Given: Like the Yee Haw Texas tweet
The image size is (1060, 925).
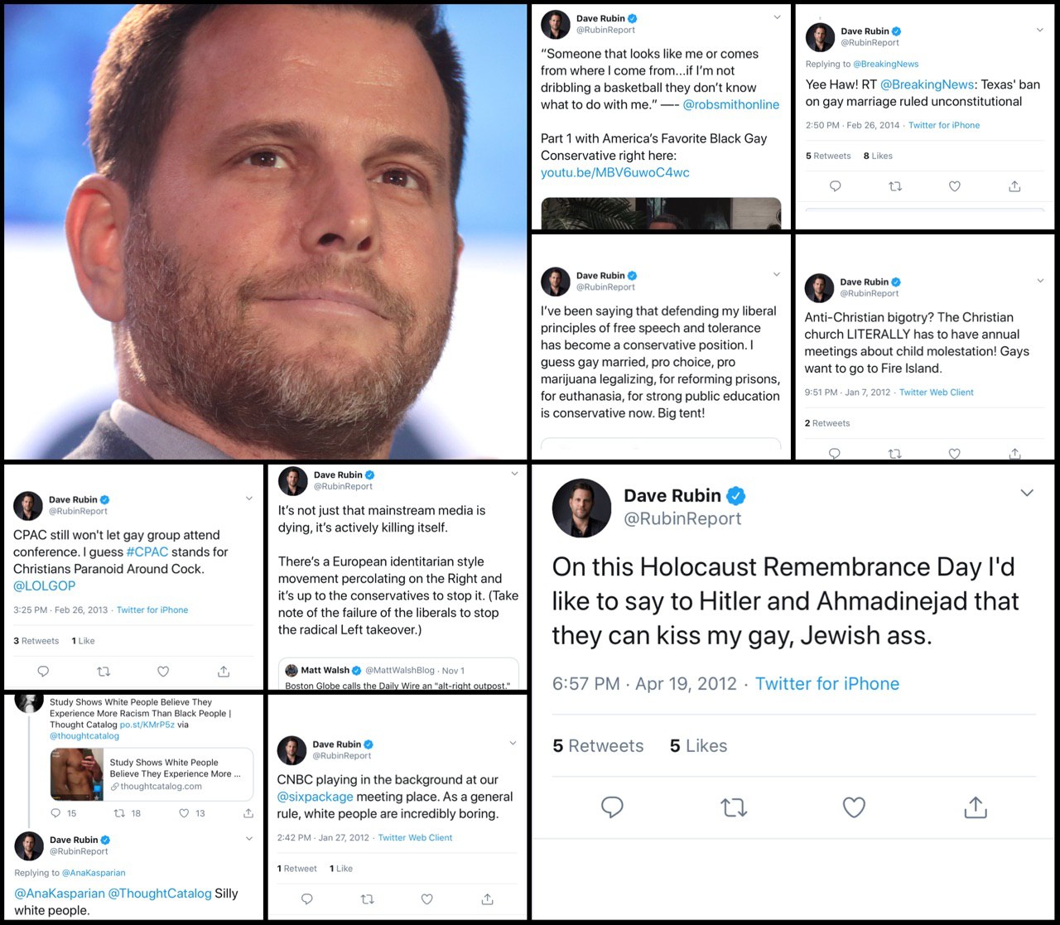Looking at the screenshot, I should pyautogui.click(x=955, y=186).
